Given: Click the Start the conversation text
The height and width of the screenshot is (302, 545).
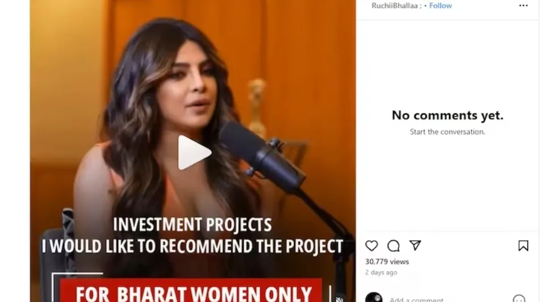Looking at the screenshot, I should coord(447,132).
